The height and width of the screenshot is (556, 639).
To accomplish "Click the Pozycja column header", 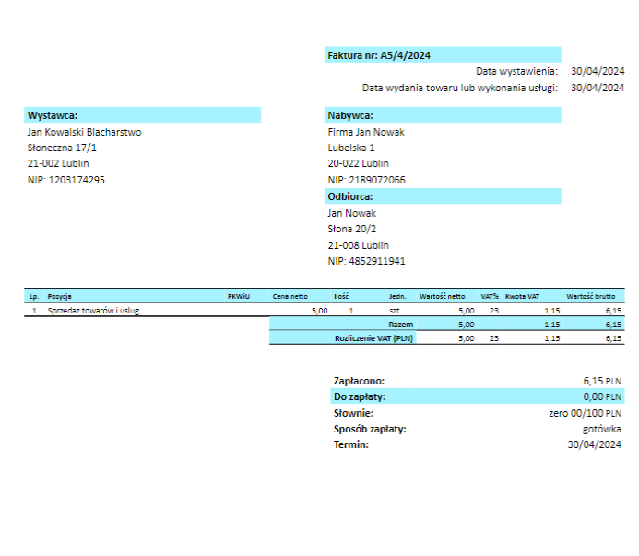I will 60,296.
